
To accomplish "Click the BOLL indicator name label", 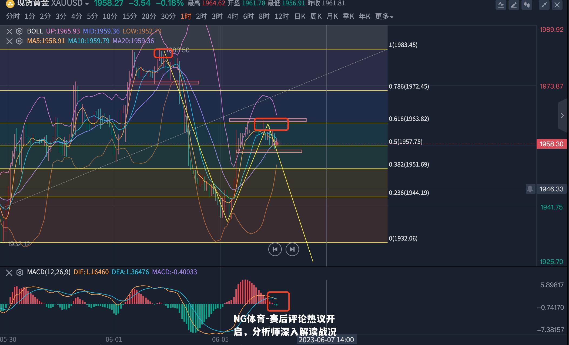I will pos(35,31).
